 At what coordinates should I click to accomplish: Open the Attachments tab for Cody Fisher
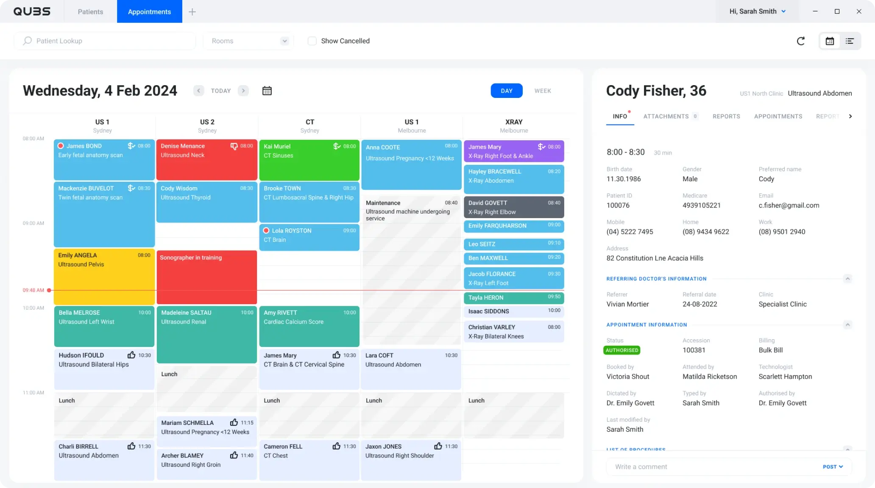tap(666, 116)
